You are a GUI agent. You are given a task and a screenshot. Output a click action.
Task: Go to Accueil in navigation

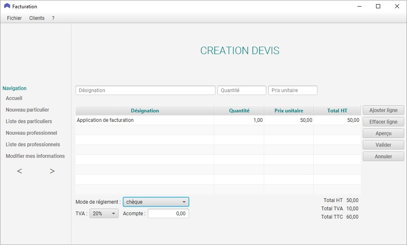14,98
